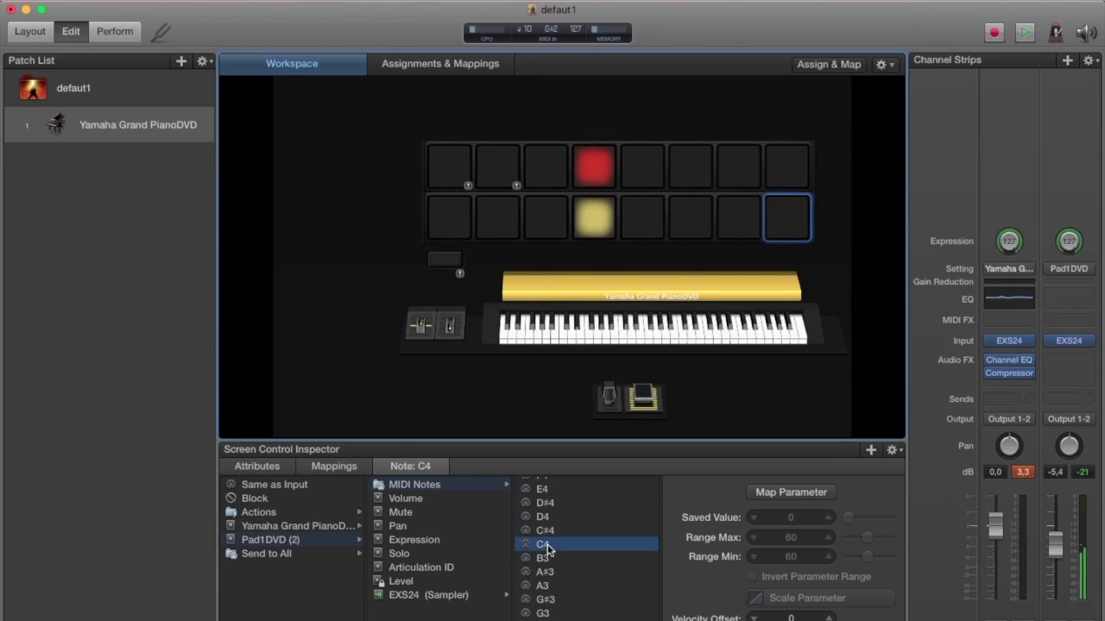The height and width of the screenshot is (621, 1105).
Task: Switch to Perform mode
Action: click(x=115, y=31)
